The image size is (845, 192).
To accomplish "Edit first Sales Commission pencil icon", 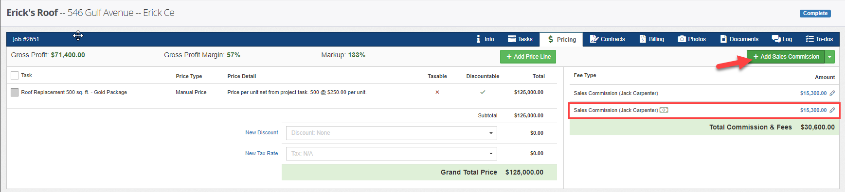I will click(x=832, y=93).
